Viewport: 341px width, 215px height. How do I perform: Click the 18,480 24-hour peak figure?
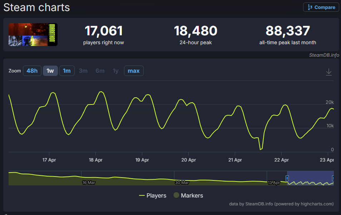pos(196,31)
